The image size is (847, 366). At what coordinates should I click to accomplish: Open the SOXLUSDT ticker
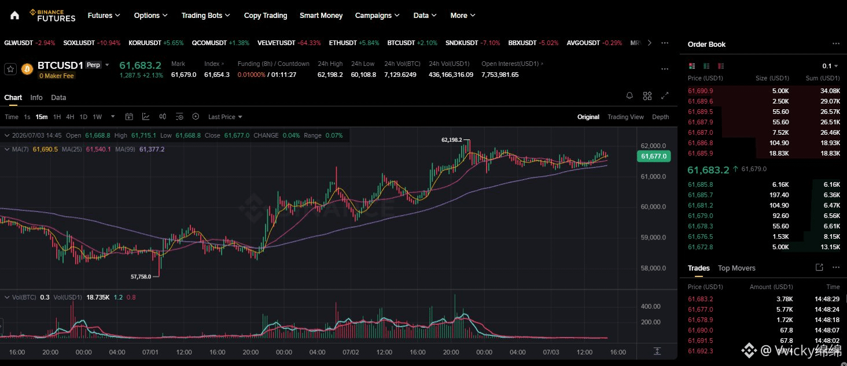[x=92, y=43]
